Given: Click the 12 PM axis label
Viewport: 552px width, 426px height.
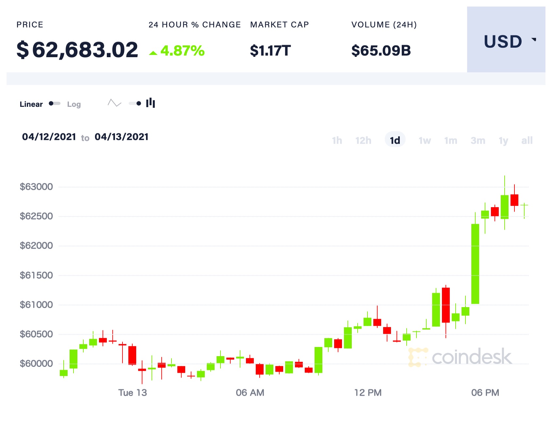Looking at the screenshot, I should tap(368, 393).
